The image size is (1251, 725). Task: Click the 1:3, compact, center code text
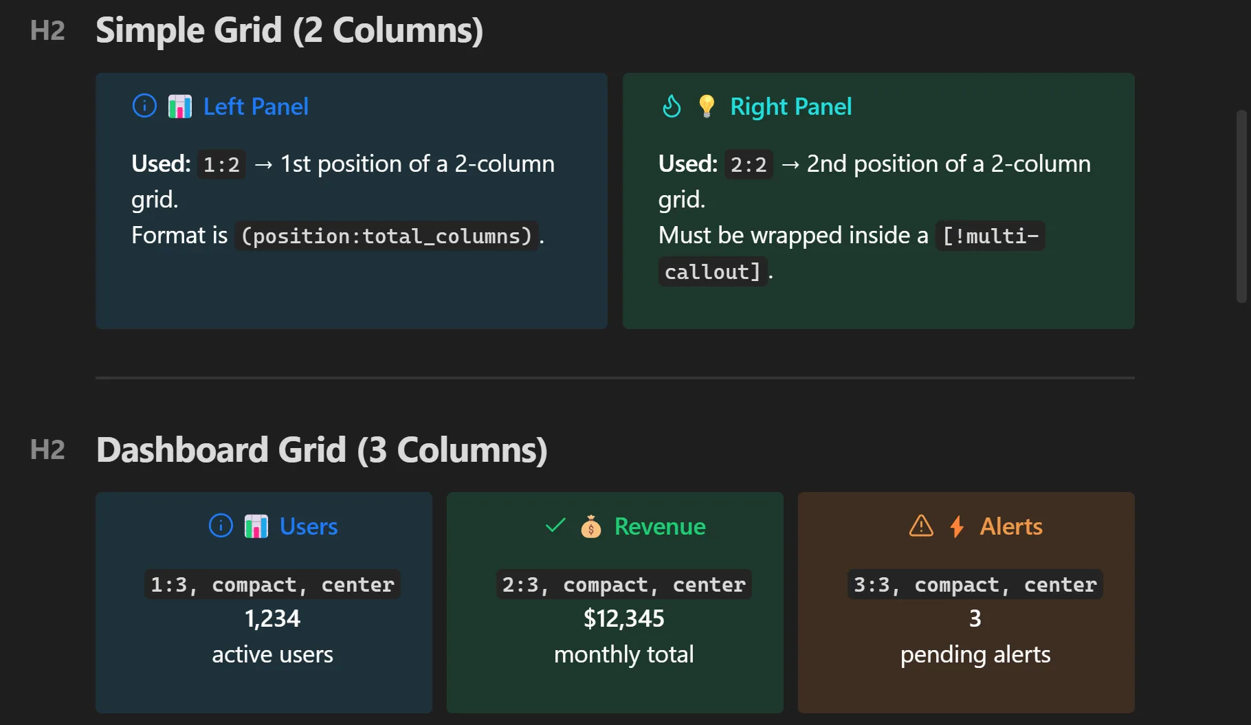(272, 584)
